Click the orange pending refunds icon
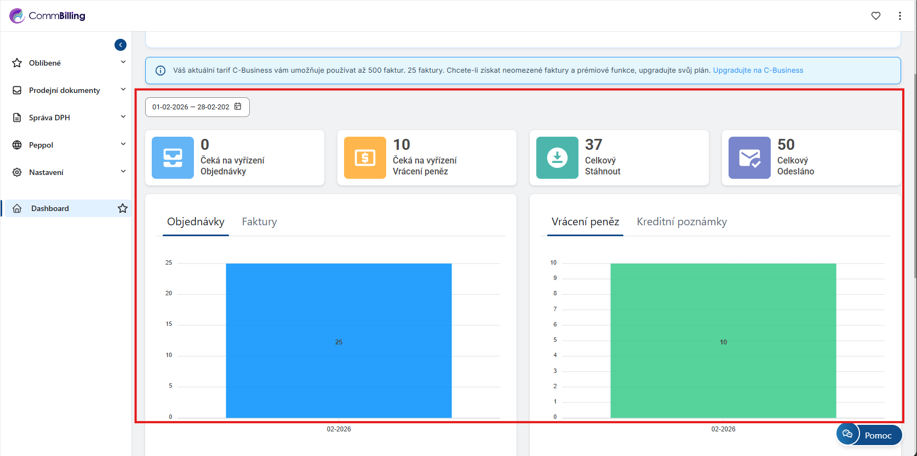 coord(365,157)
